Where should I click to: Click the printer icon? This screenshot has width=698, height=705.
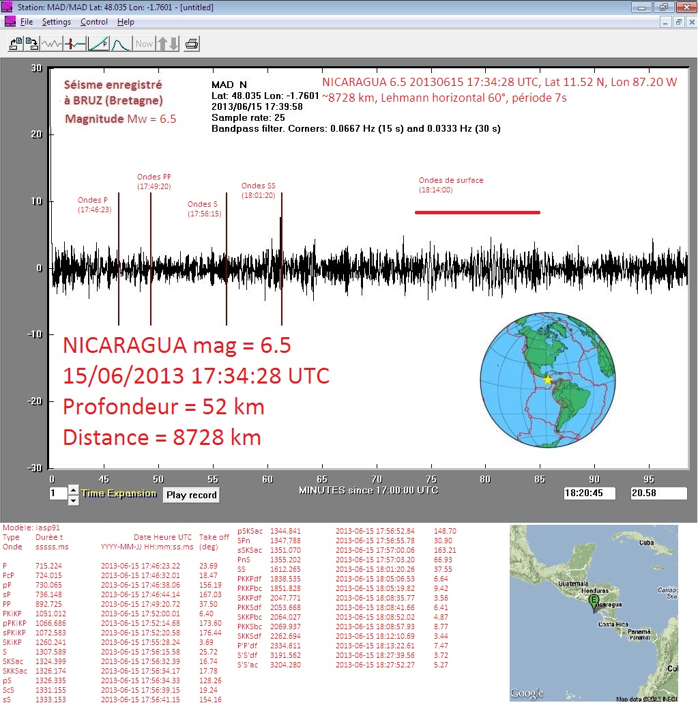tap(192, 44)
